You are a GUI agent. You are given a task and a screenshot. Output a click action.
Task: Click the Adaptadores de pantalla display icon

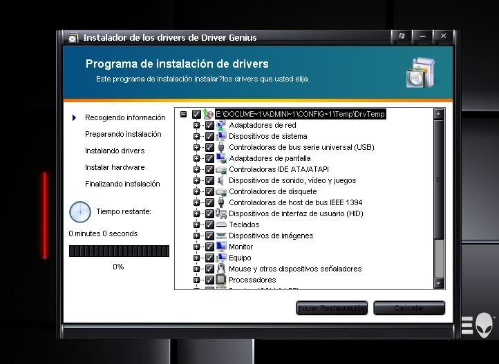pos(221,158)
